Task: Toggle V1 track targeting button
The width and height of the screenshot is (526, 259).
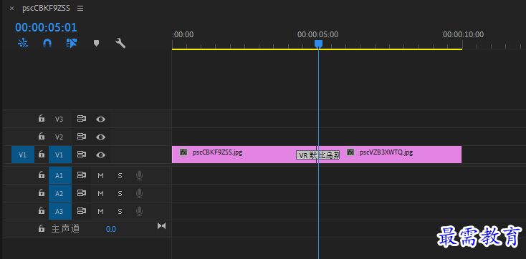Action: (60, 155)
